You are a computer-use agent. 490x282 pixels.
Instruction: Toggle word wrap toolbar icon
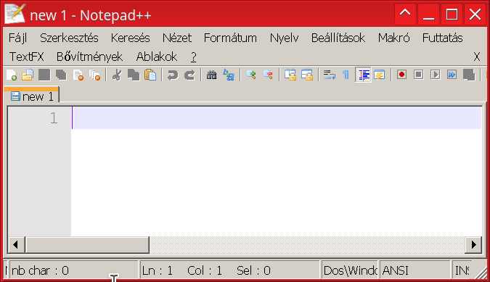(x=330, y=75)
